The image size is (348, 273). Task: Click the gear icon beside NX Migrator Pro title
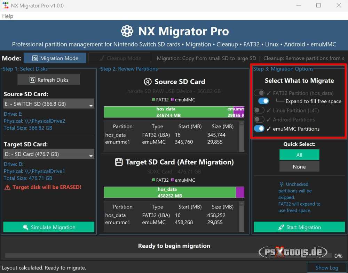[x=127, y=31]
